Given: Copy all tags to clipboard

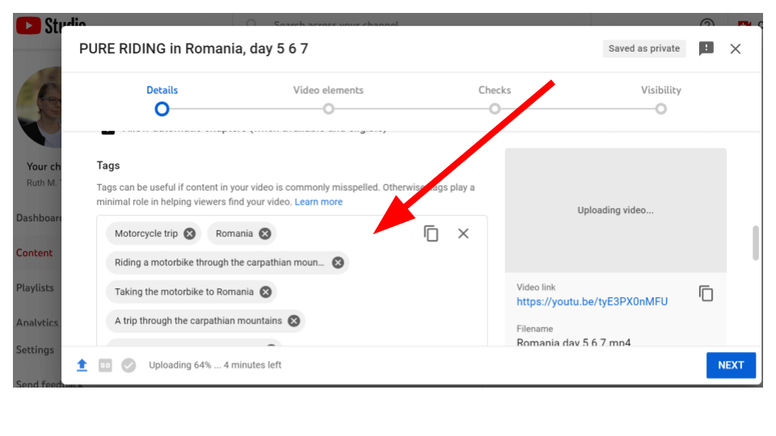Looking at the screenshot, I should (431, 233).
